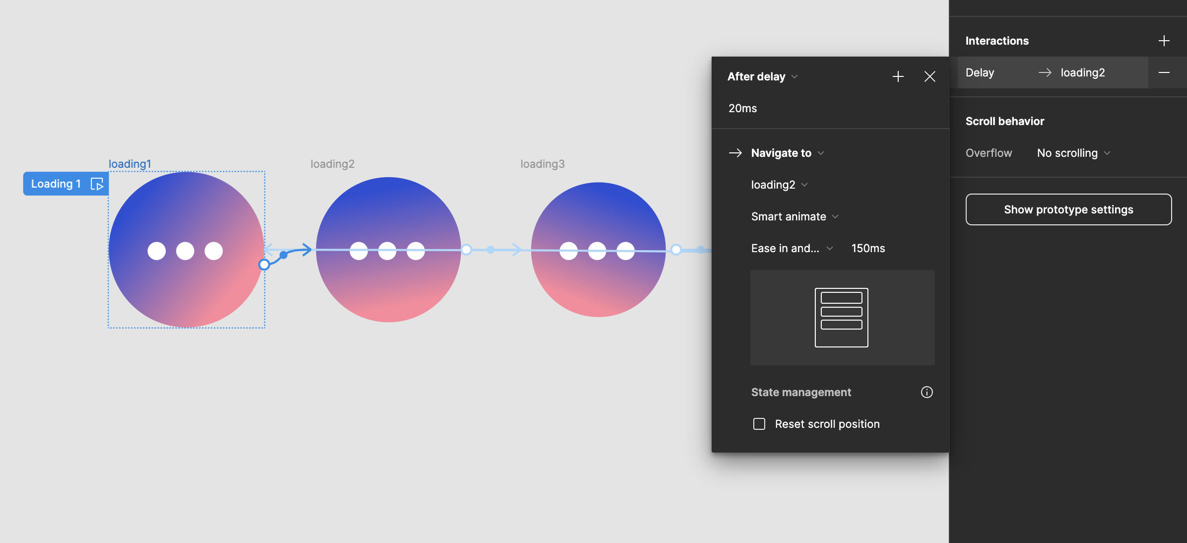
Task: Click the prototype play icon on Loading 1
Action: pyautogui.click(x=97, y=184)
